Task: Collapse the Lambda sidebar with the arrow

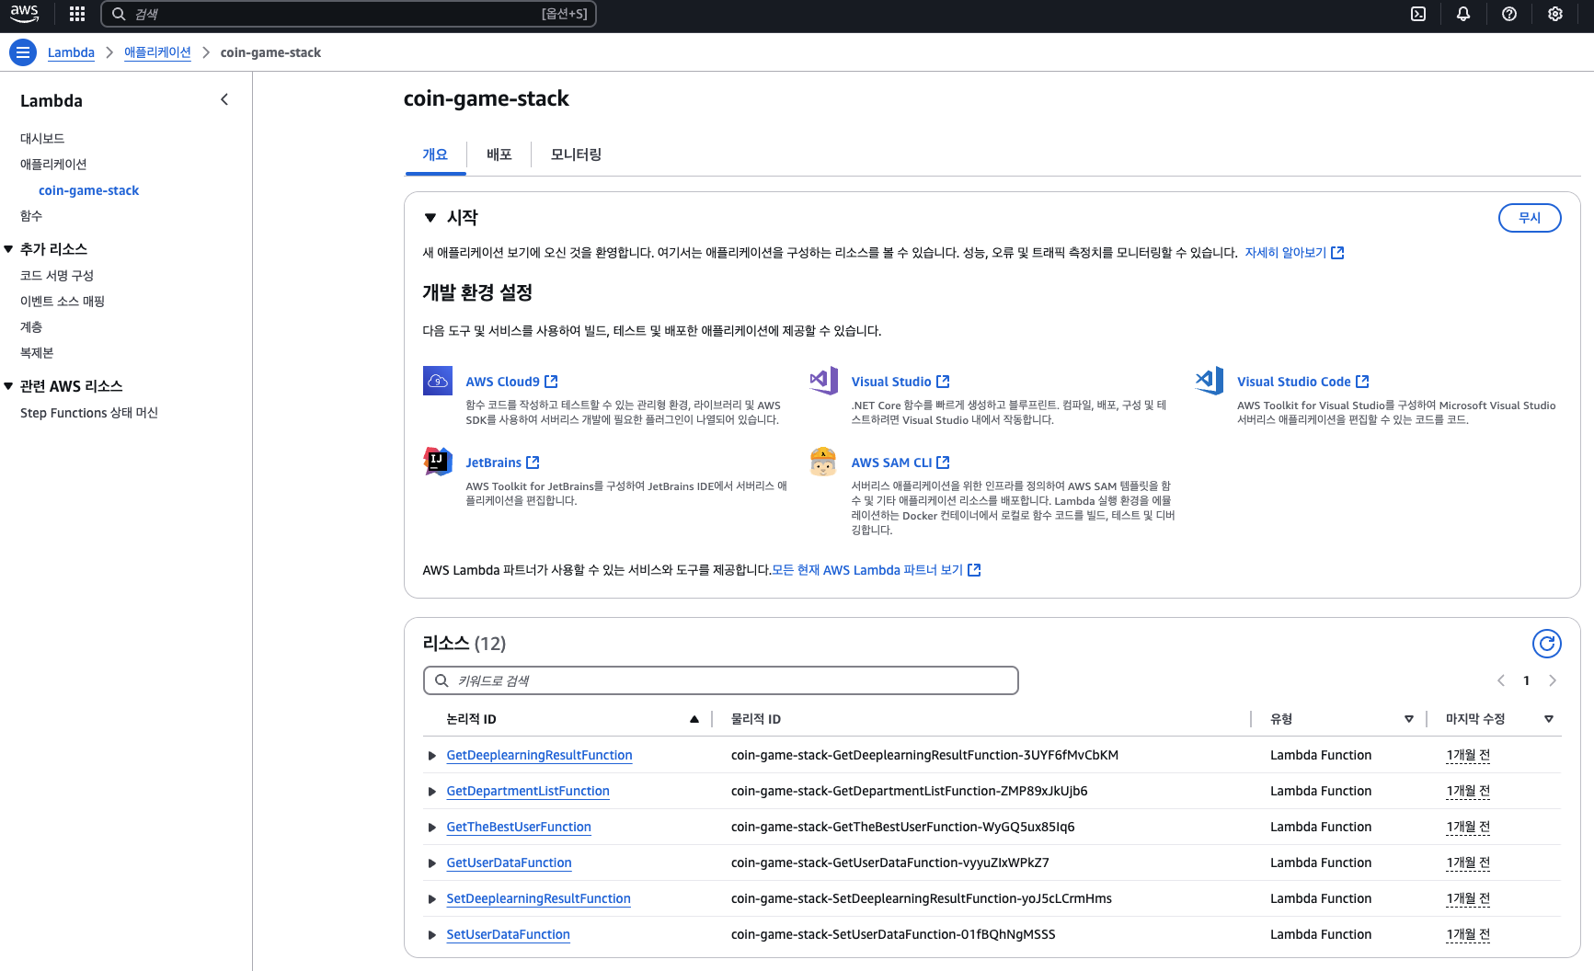Action: (x=224, y=99)
